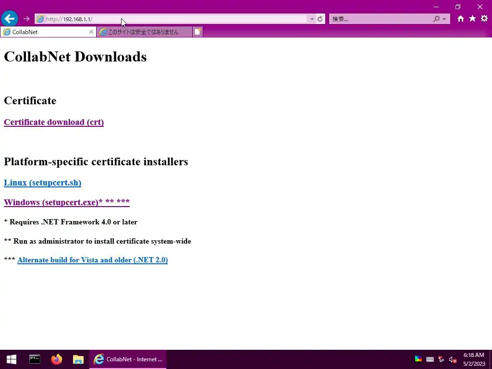Go back using the blue back arrow
Viewport: 492px width, 369px height.
coord(10,19)
